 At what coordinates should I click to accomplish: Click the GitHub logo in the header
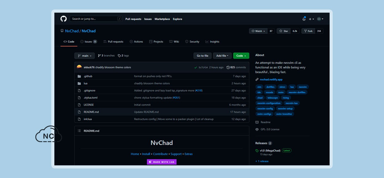(64, 19)
